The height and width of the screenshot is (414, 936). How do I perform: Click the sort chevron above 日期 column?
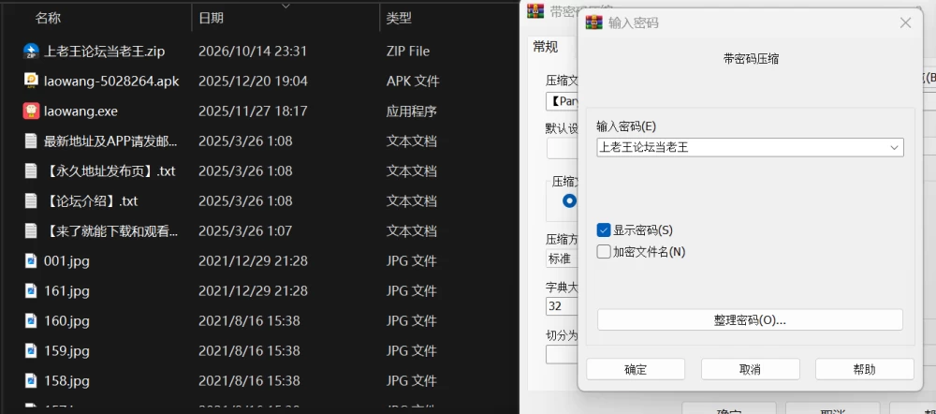point(285,6)
